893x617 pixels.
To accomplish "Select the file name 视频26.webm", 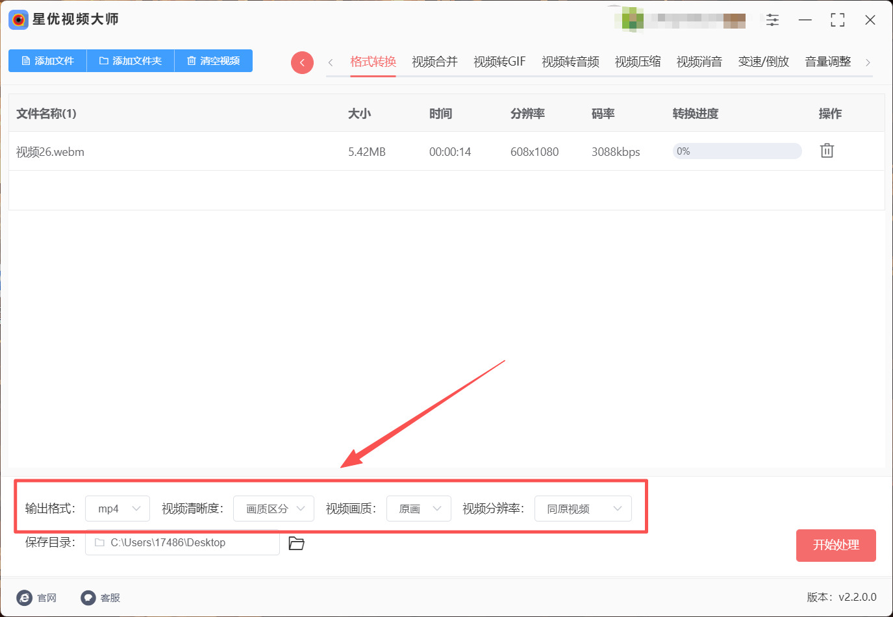I will coord(50,152).
